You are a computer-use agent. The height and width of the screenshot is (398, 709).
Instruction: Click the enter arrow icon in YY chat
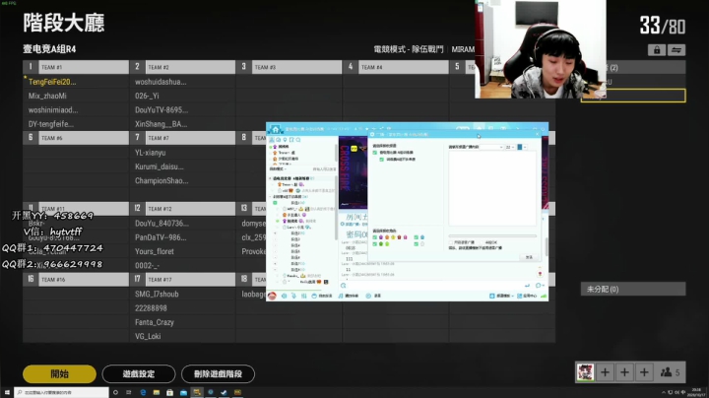coord(527,286)
